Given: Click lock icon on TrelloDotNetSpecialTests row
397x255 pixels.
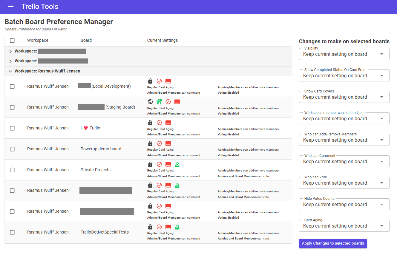Looking at the screenshot, I should pyautogui.click(x=150, y=227).
